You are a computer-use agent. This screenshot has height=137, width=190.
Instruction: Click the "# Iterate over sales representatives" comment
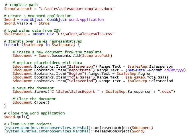coord(43,41)
